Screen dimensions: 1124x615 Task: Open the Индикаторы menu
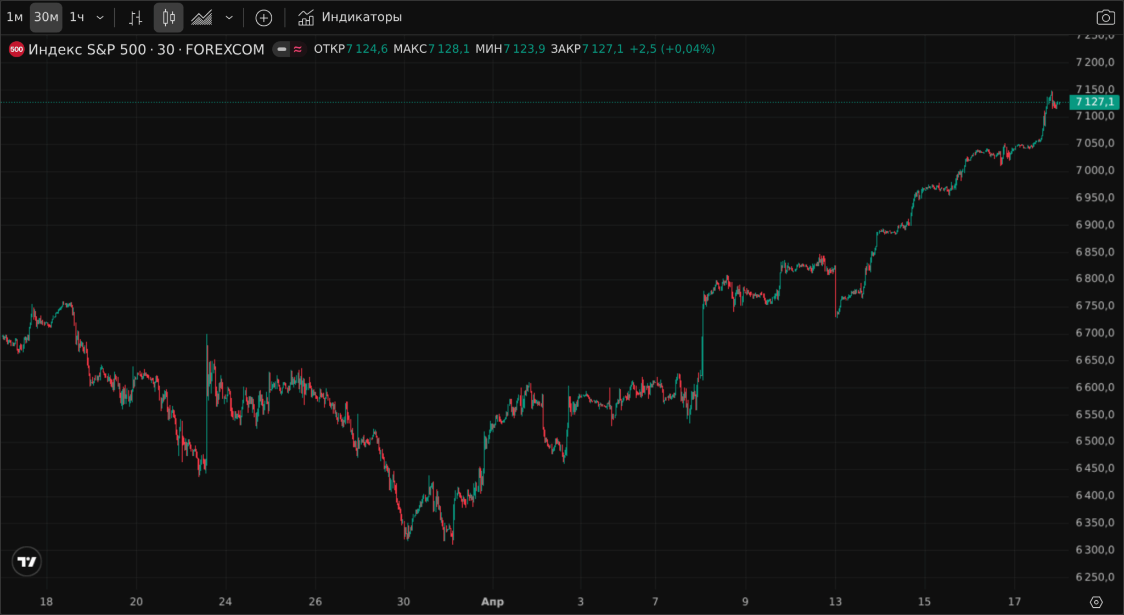coord(350,18)
